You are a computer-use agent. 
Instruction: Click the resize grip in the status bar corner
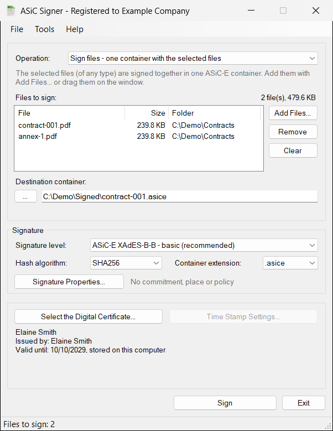(x=328, y=426)
